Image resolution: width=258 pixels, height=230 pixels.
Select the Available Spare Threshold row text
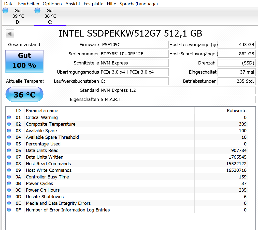(52, 137)
